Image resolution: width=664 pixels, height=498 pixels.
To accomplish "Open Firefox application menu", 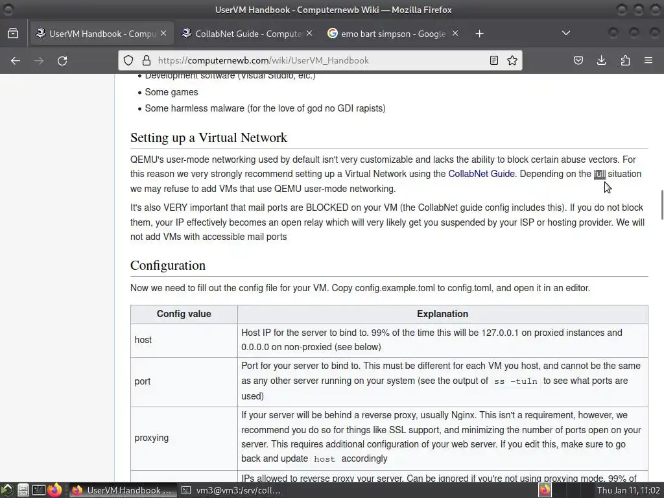I will tap(648, 60).
